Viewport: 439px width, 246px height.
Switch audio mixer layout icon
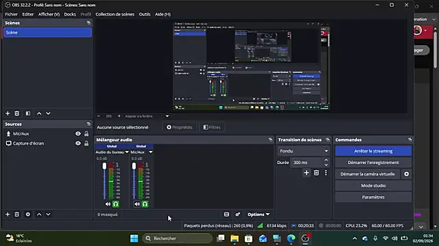click(x=226, y=215)
